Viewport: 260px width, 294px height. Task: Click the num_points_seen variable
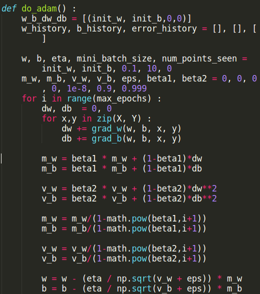point(199,58)
